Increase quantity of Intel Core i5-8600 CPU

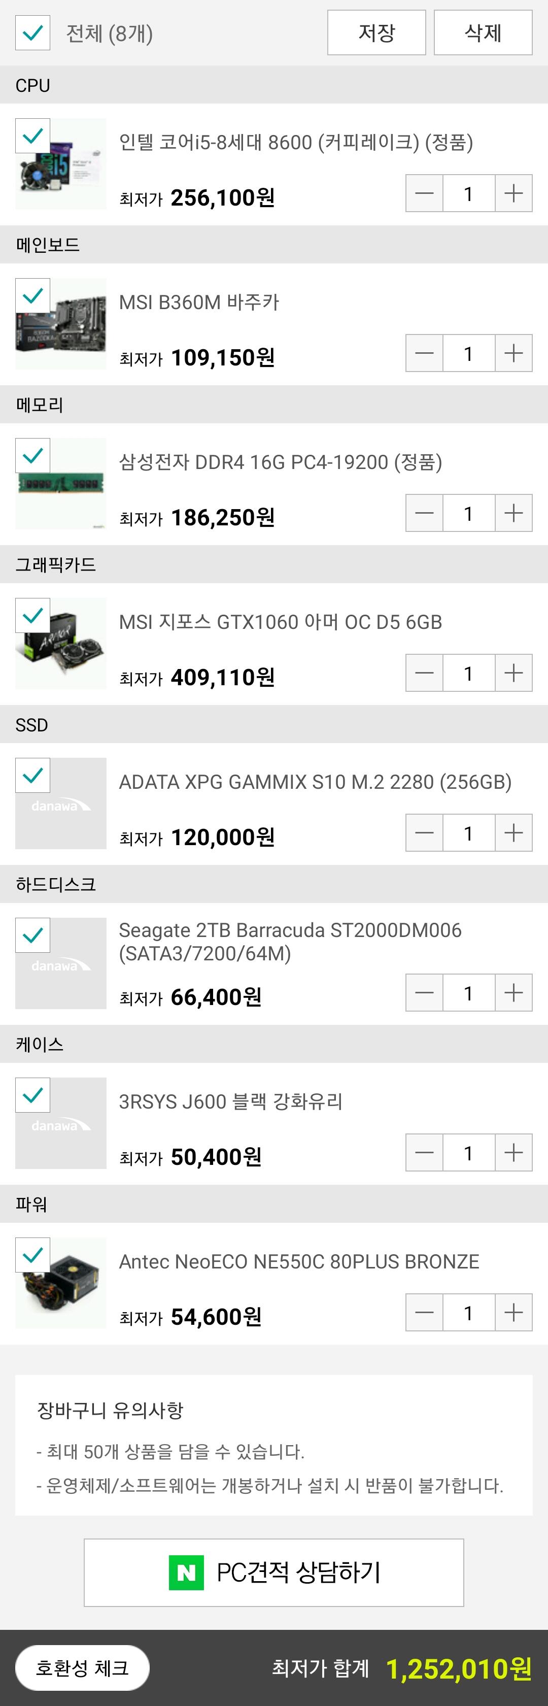point(513,193)
